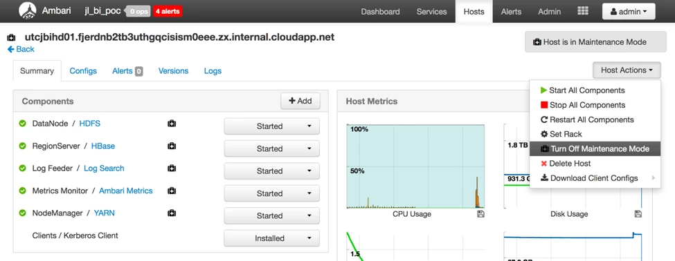Open the YARN service link

coord(104,213)
